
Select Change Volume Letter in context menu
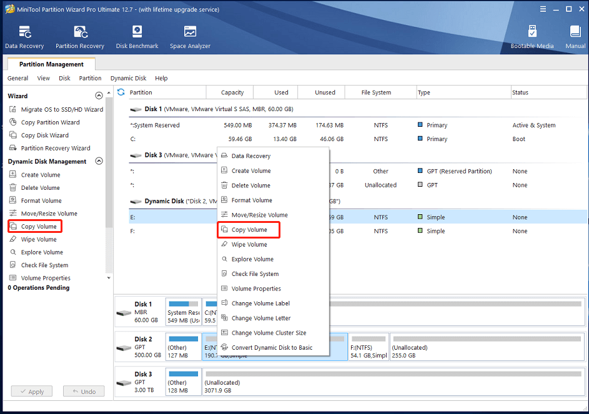[x=273, y=318]
